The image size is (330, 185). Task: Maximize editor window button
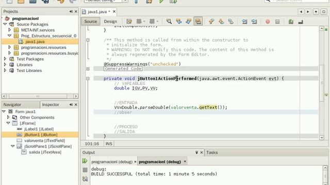(x=324, y=12)
